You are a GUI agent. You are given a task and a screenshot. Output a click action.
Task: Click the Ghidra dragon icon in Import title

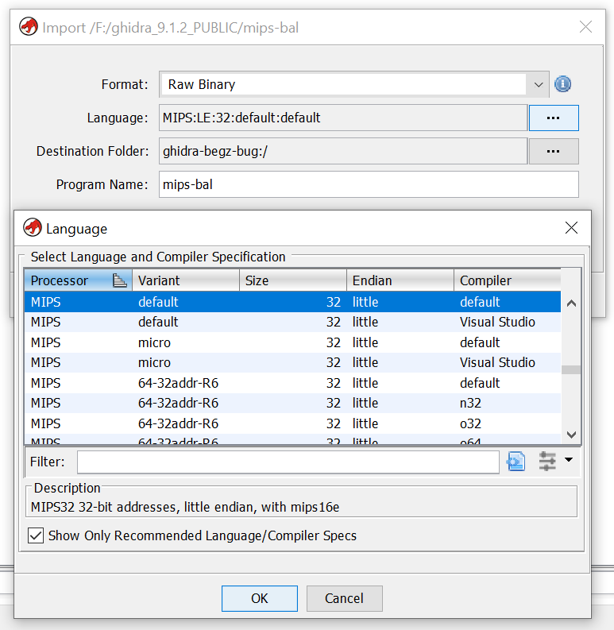click(x=29, y=27)
